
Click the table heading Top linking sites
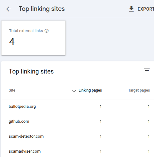pyautogui.click(x=31, y=72)
